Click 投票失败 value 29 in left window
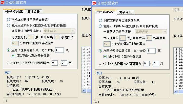183x104 pixels. (x=61, y=81)
